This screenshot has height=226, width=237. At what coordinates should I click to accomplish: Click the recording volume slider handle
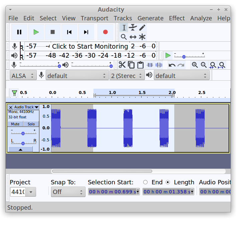[x=59, y=66]
